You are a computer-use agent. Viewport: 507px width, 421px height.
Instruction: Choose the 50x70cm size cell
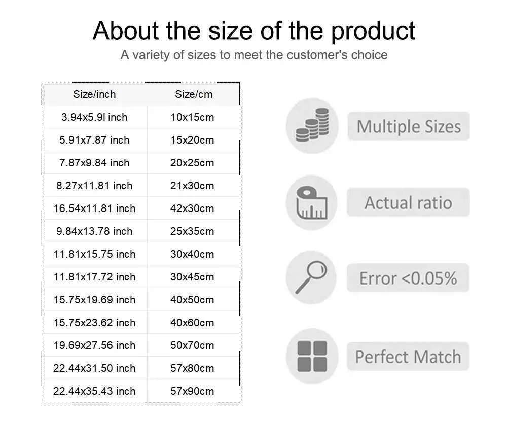pos(193,345)
